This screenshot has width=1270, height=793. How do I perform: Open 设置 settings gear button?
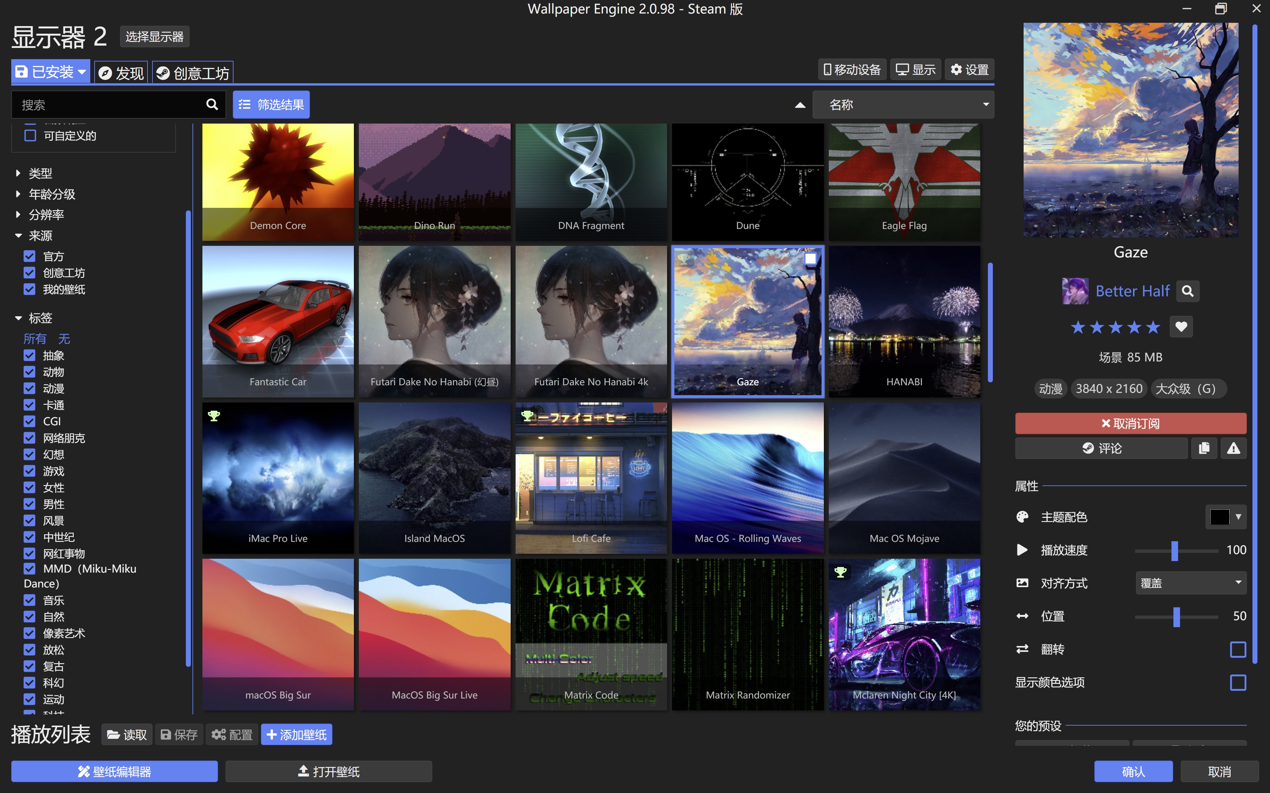coord(969,70)
